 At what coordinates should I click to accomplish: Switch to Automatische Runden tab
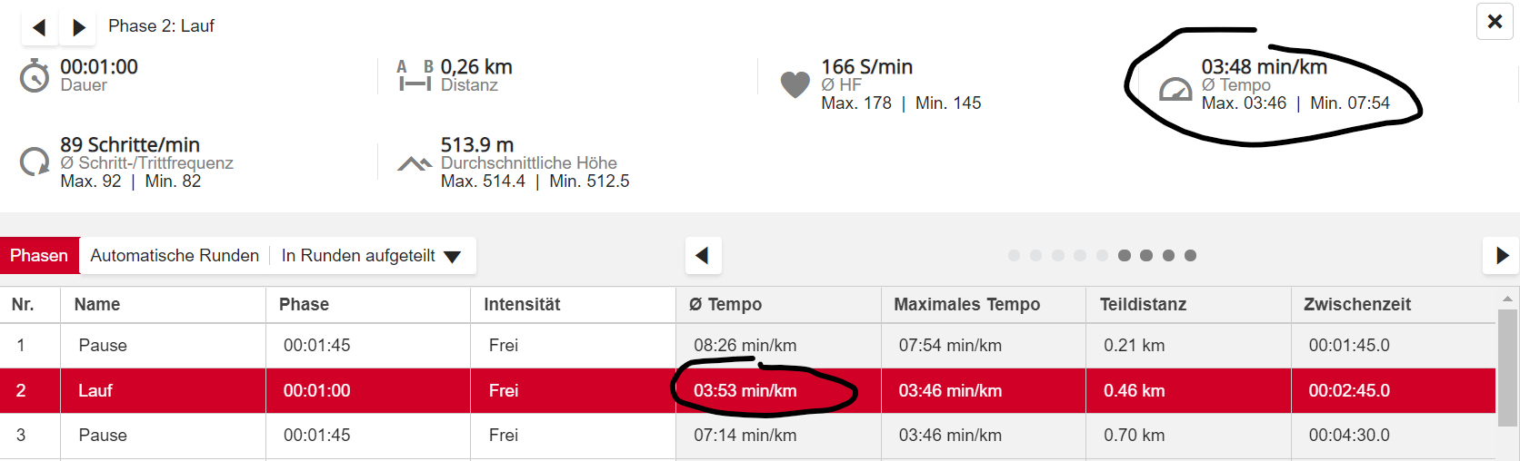tap(175, 256)
